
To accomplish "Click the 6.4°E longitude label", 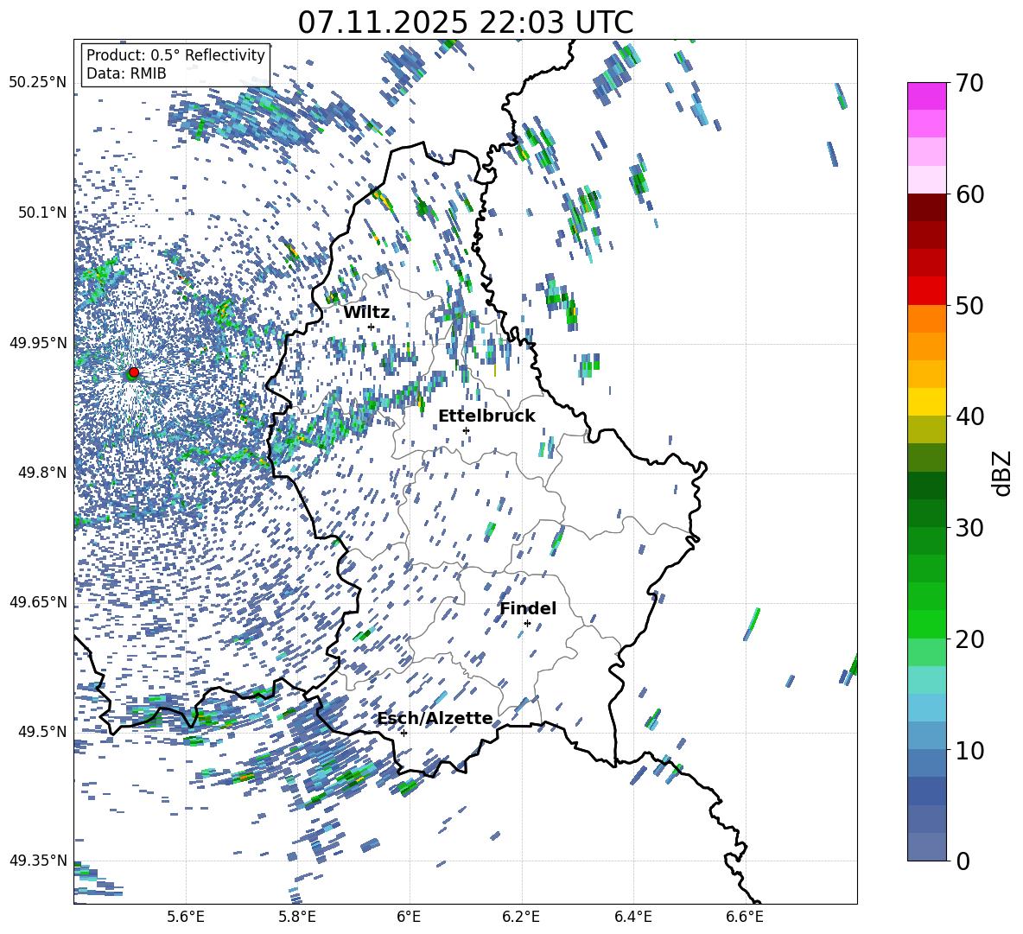I will tap(633, 917).
